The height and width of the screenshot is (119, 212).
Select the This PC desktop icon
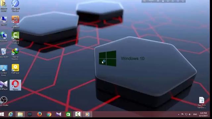pos(4,21)
